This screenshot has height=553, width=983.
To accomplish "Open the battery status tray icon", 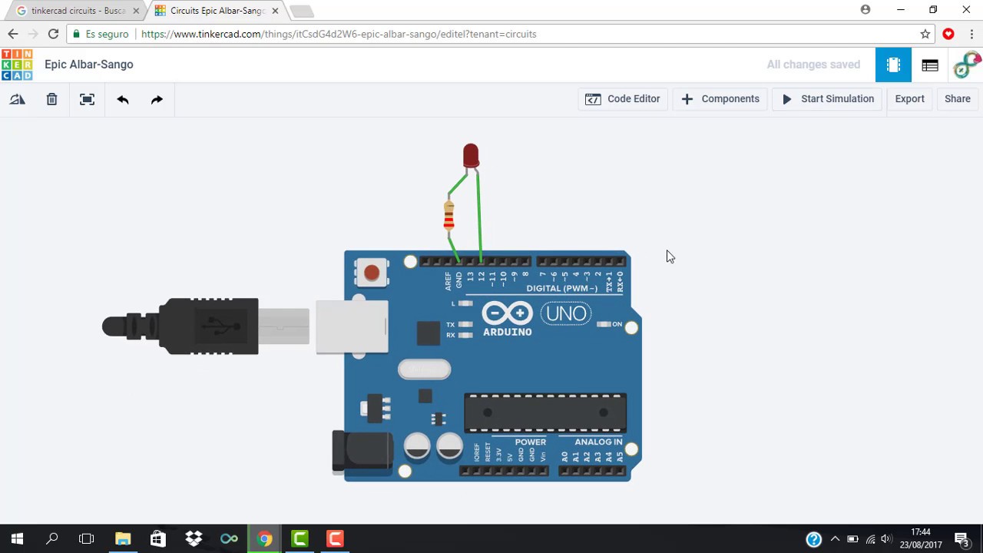I will [852, 539].
